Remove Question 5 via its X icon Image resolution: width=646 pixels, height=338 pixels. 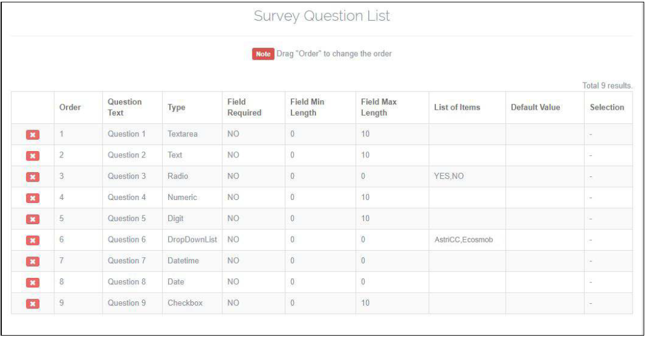tap(32, 219)
